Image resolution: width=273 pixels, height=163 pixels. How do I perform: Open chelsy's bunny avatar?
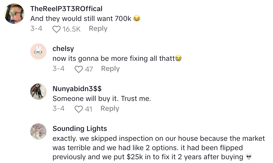coord(38,51)
